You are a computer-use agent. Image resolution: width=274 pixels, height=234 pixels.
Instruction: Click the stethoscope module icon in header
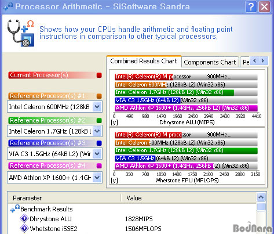21,33
